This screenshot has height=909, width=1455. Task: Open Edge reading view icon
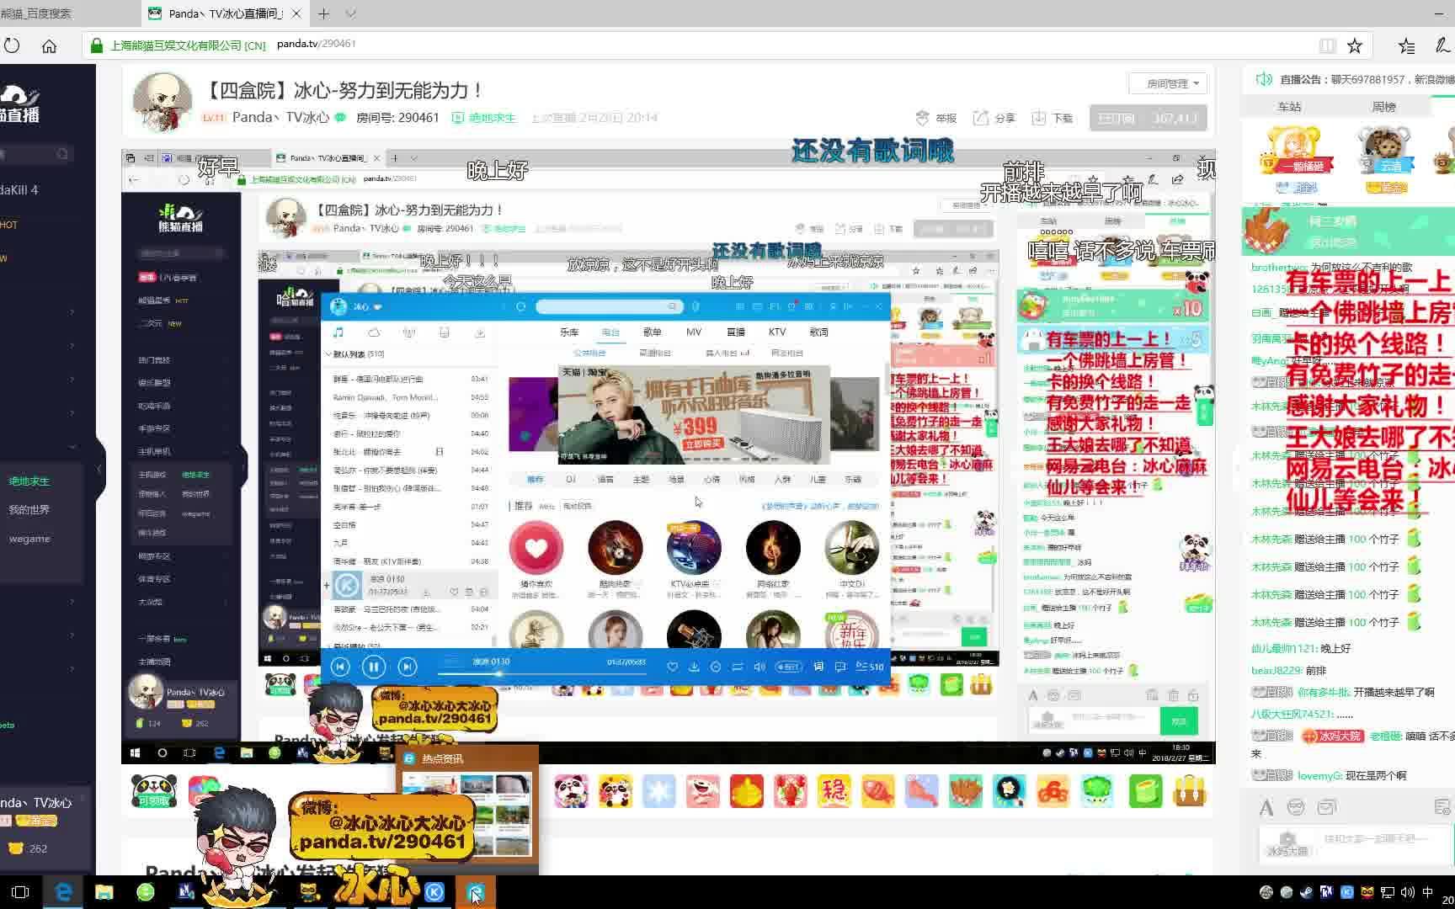pyautogui.click(x=1328, y=45)
